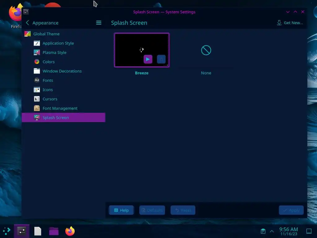317x238 pixels.
Task: Click the Colors wheel icon
Action: (x=37, y=62)
